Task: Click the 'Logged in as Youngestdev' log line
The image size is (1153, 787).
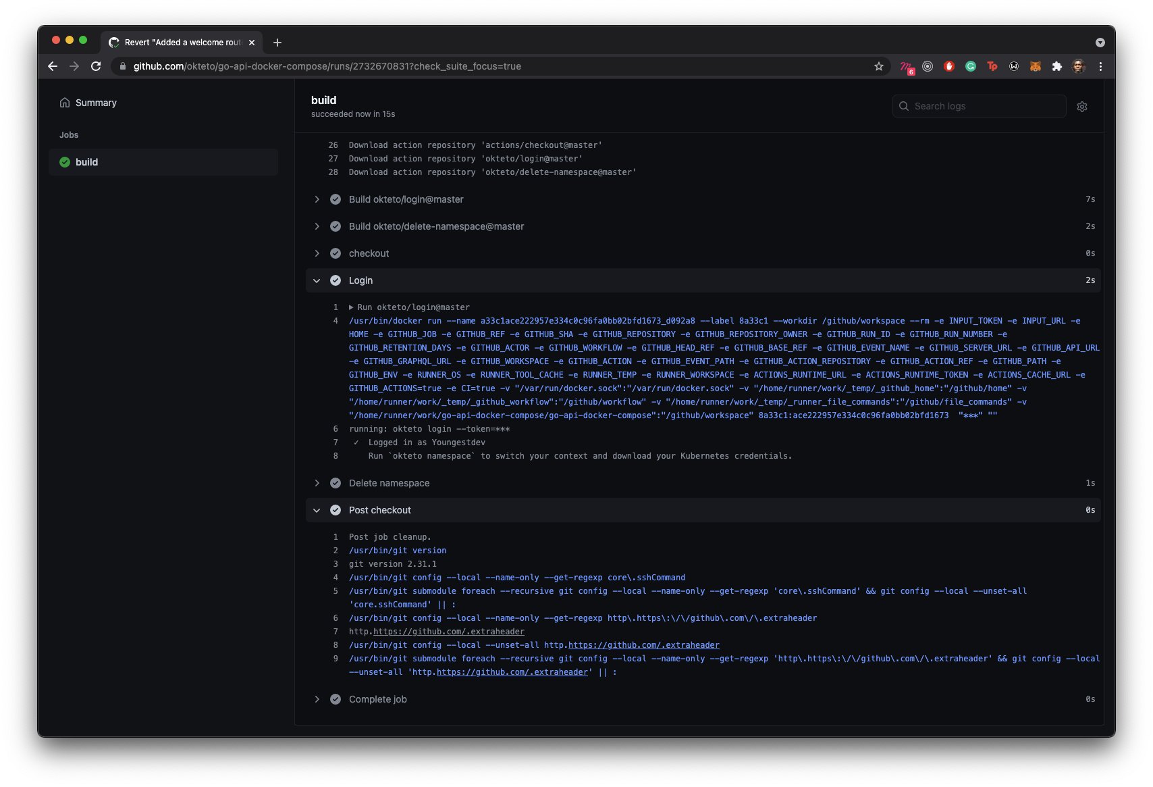Action: click(x=427, y=442)
